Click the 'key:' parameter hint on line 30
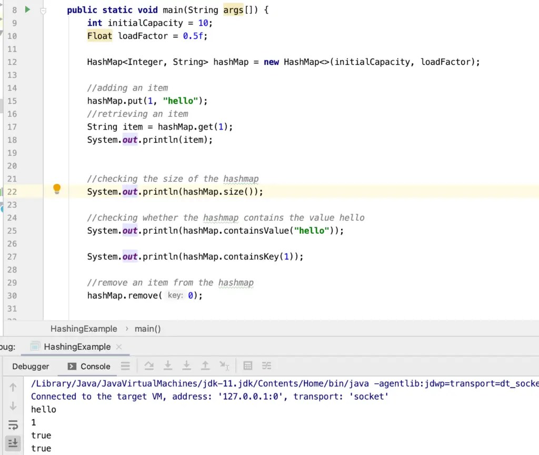The image size is (539, 455). [175, 295]
